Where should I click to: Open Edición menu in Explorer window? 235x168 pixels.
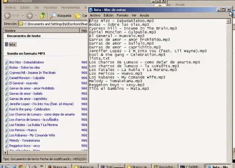25,7
